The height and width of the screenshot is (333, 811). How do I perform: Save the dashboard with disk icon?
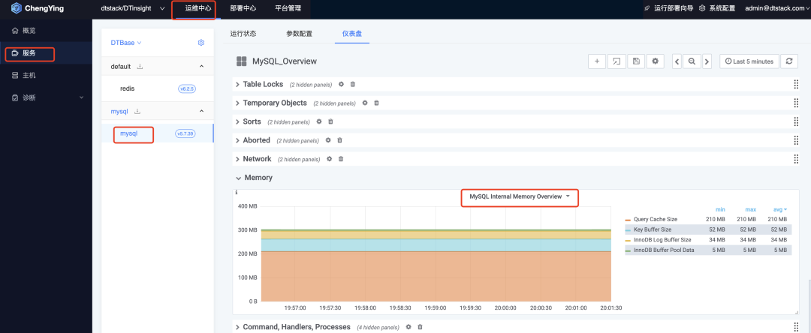tap(636, 61)
